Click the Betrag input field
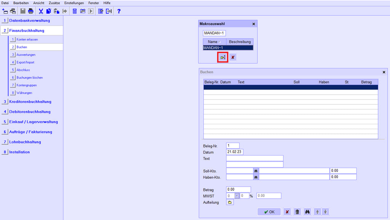 pyautogui.click(x=238, y=190)
